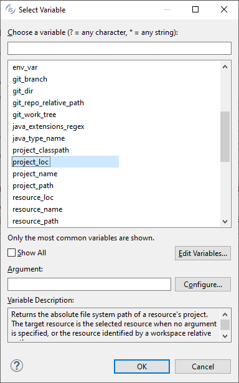This screenshot has width=239, height=383.
Task: Select the env_var variable
Action: 25,67
